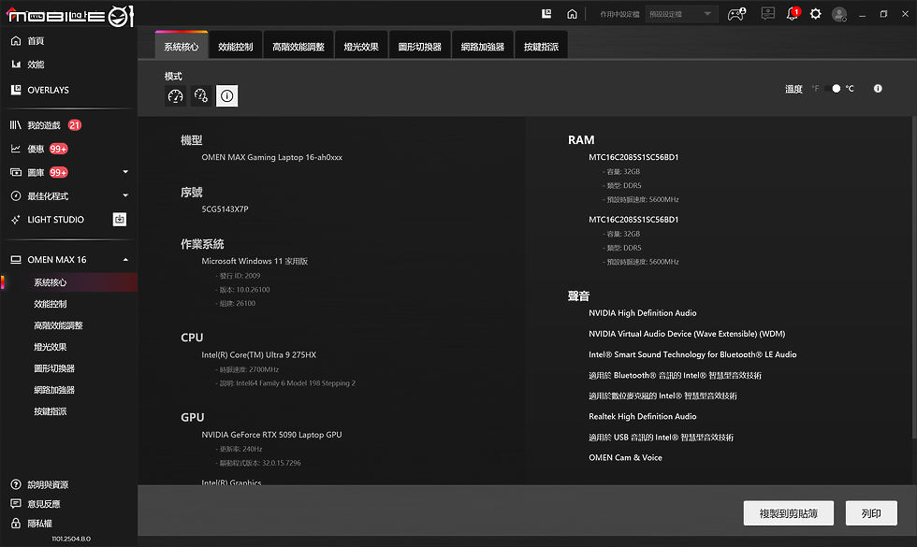This screenshot has height=547, width=917.
Task: Switch to the 按鍵指派 tab
Action: [542, 46]
